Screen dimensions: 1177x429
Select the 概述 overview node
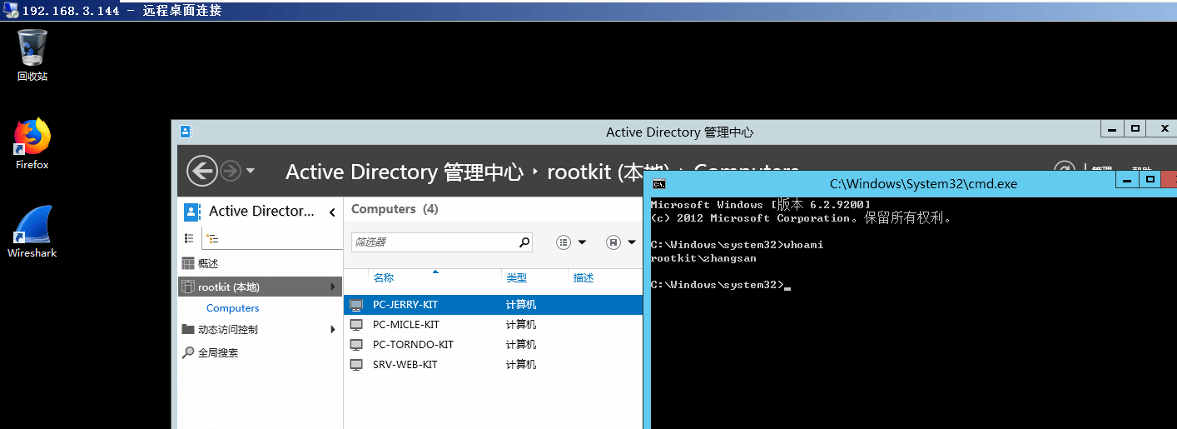click(260, 263)
